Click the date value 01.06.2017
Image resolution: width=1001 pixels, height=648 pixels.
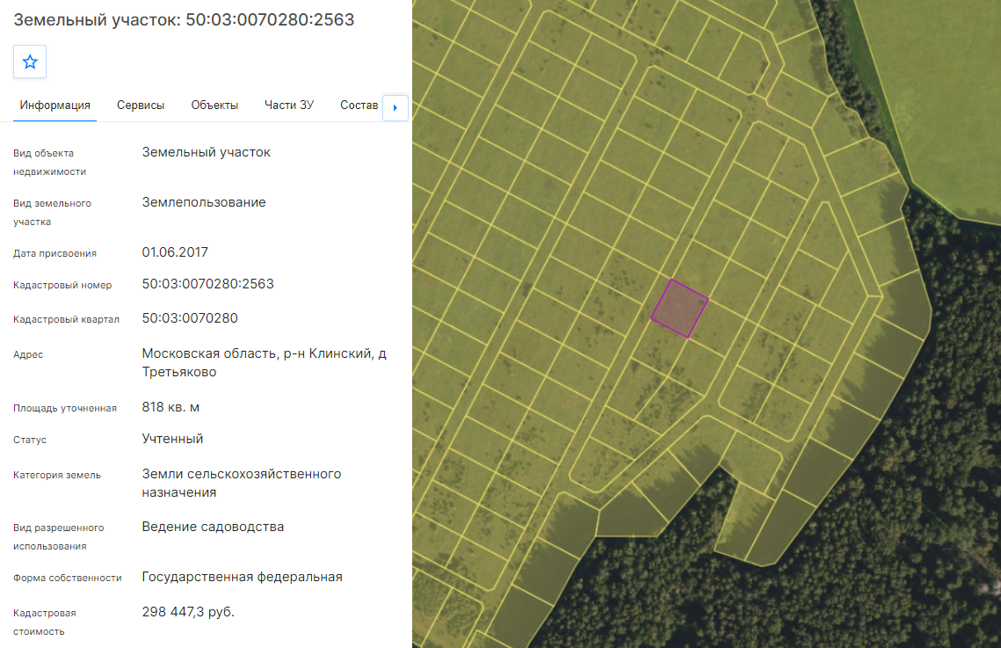pyautogui.click(x=175, y=252)
